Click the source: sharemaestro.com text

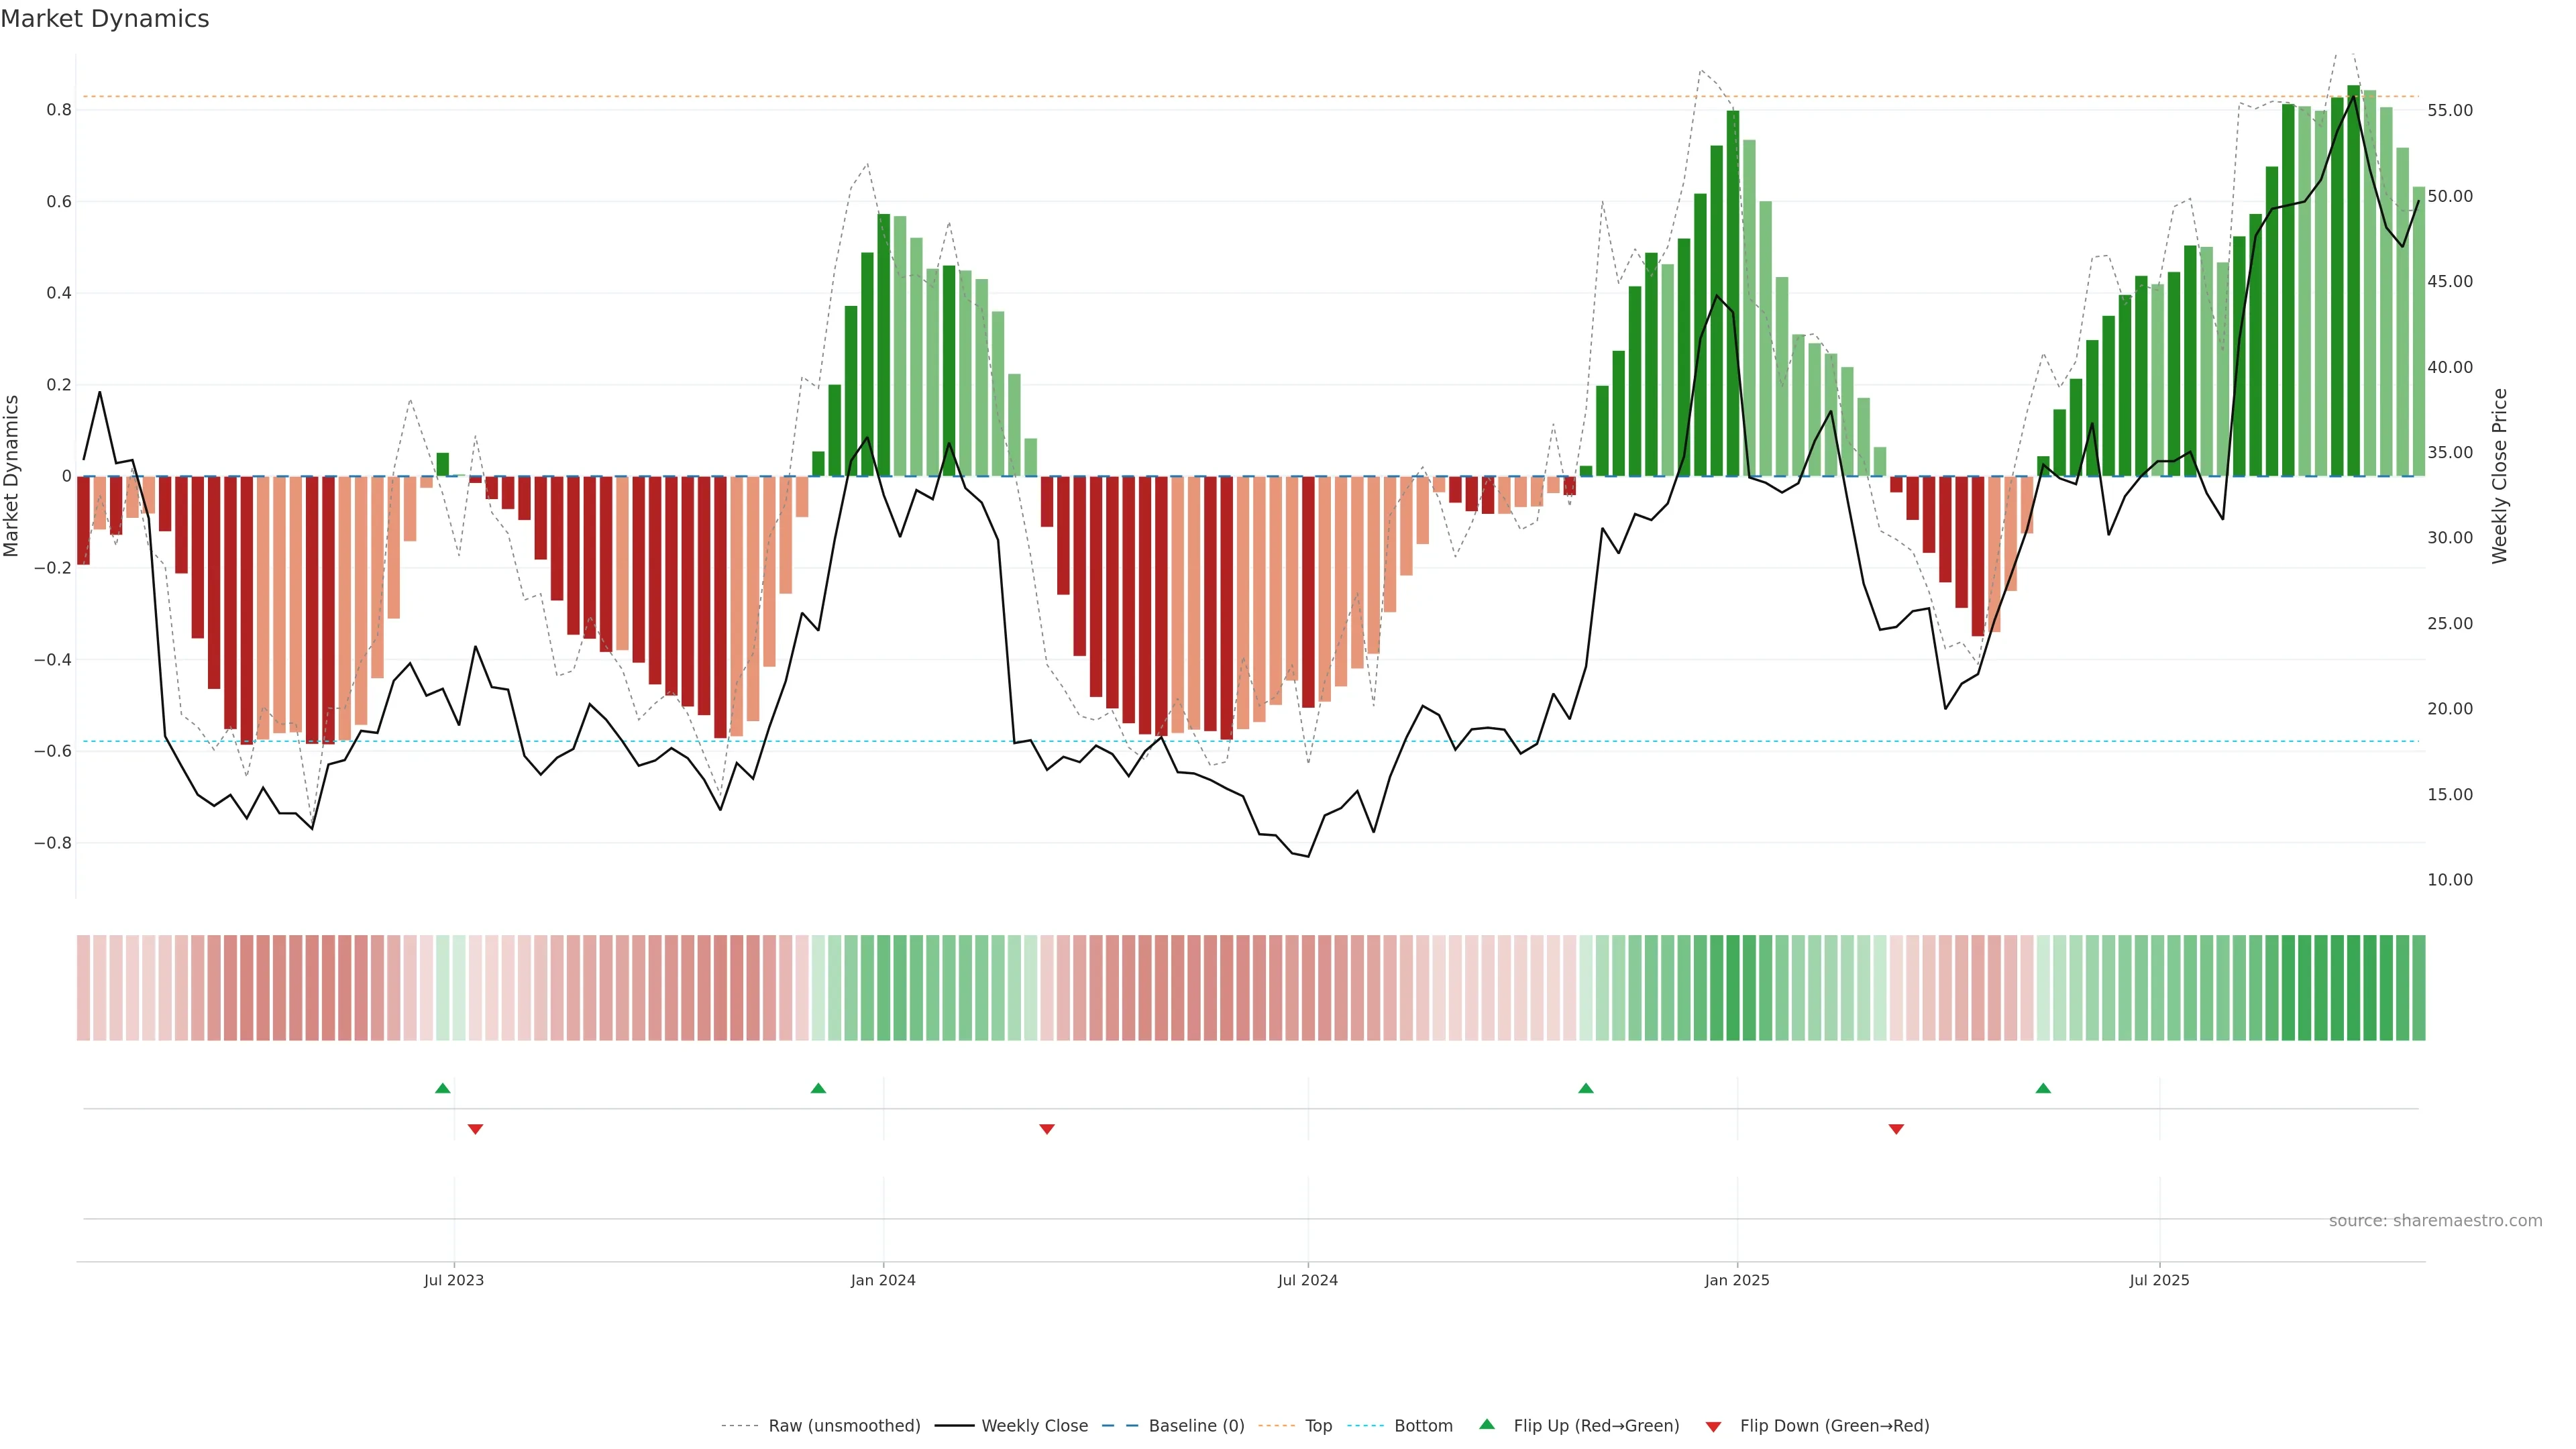[2435, 1221]
